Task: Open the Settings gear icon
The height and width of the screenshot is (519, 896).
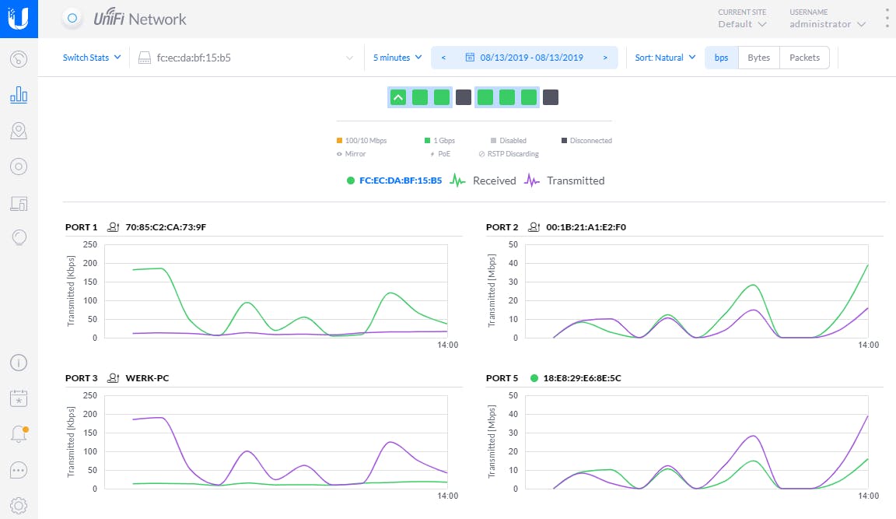Action: click(19, 505)
